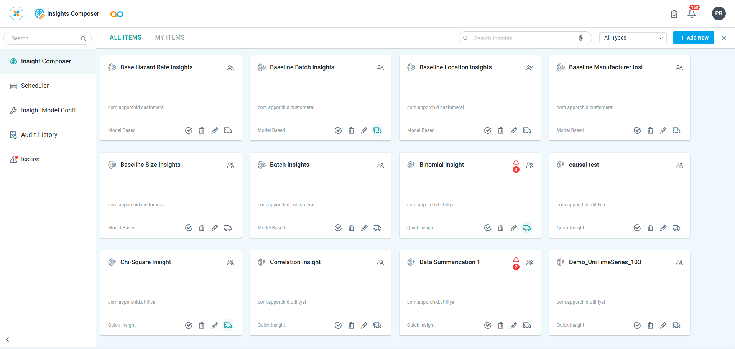Toggle validate checkmark on Baseline Location Insights
This screenshot has width=735, height=349.
488,130
